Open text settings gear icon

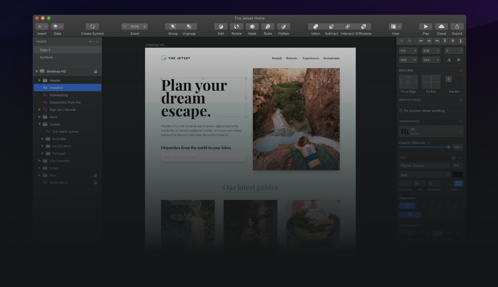point(453,158)
